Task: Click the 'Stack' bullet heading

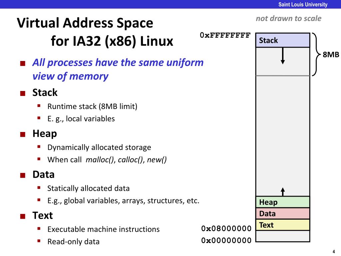Action: pyautogui.click(x=45, y=93)
